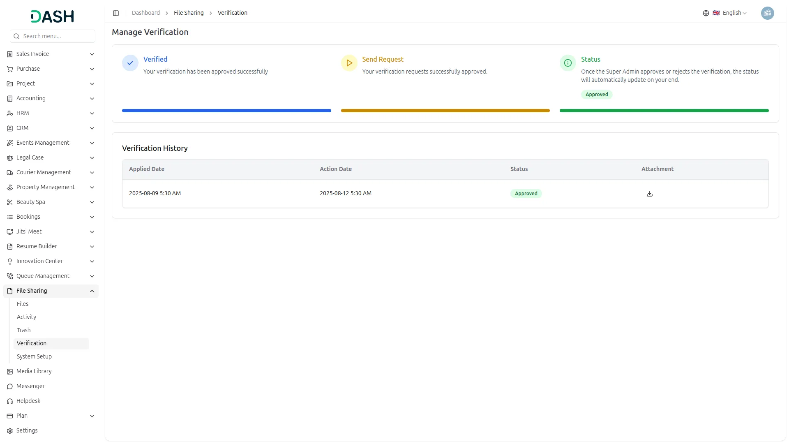Select Trash under File Sharing
The width and height of the screenshot is (789, 444).
point(23,330)
